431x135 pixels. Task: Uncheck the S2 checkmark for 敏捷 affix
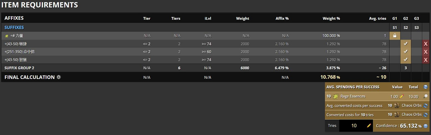click(405, 44)
